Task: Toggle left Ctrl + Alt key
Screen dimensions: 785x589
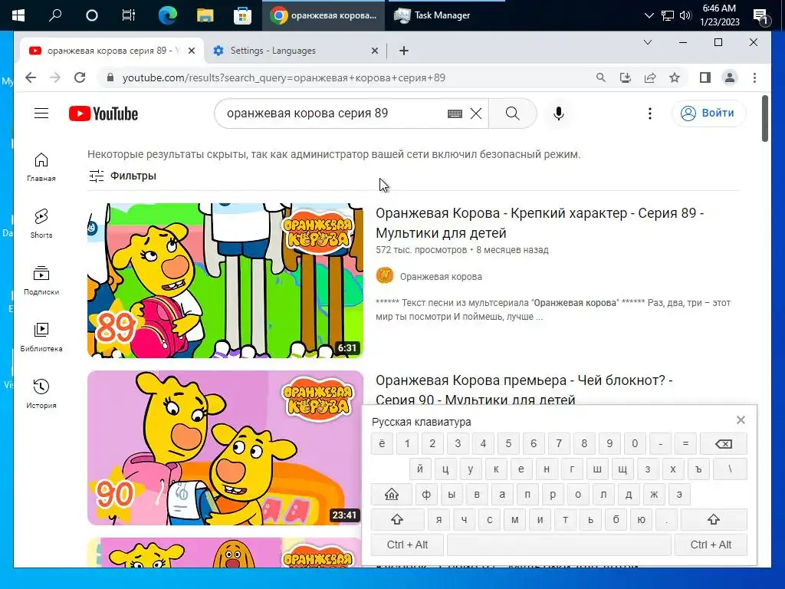Action: [407, 545]
